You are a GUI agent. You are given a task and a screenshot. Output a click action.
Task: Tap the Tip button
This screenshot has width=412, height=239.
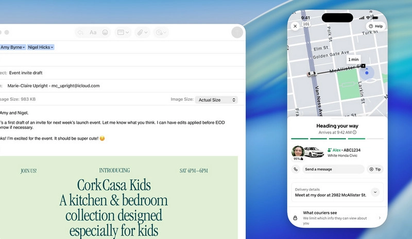click(375, 169)
